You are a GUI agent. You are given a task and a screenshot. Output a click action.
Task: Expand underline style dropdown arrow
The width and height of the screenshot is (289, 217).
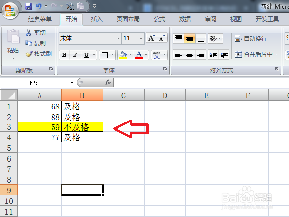(94, 55)
